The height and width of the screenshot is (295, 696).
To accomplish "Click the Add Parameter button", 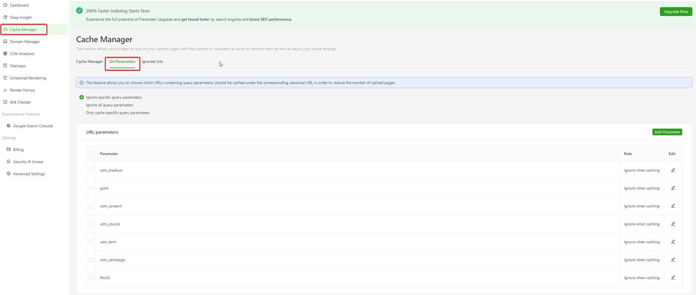I will point(667,132).
